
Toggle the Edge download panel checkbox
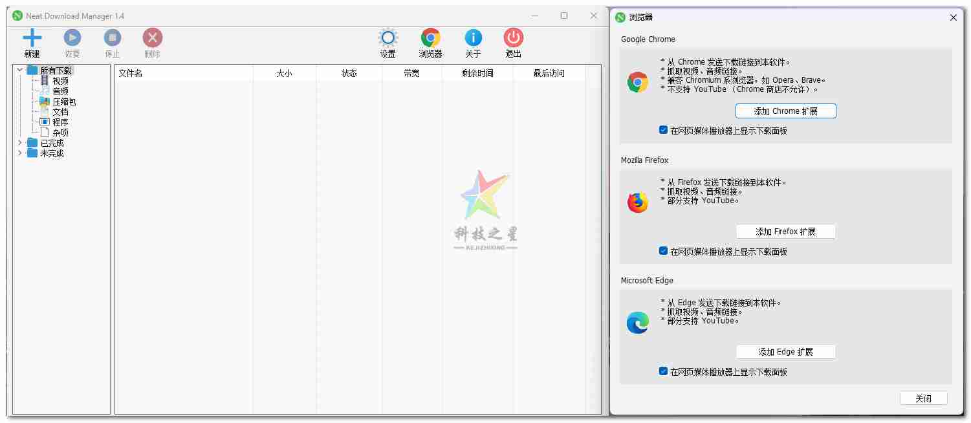point(663,371)
